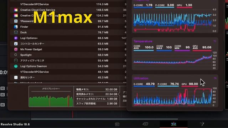
Task: Select the Finder process icon
Action: [16, 27]
